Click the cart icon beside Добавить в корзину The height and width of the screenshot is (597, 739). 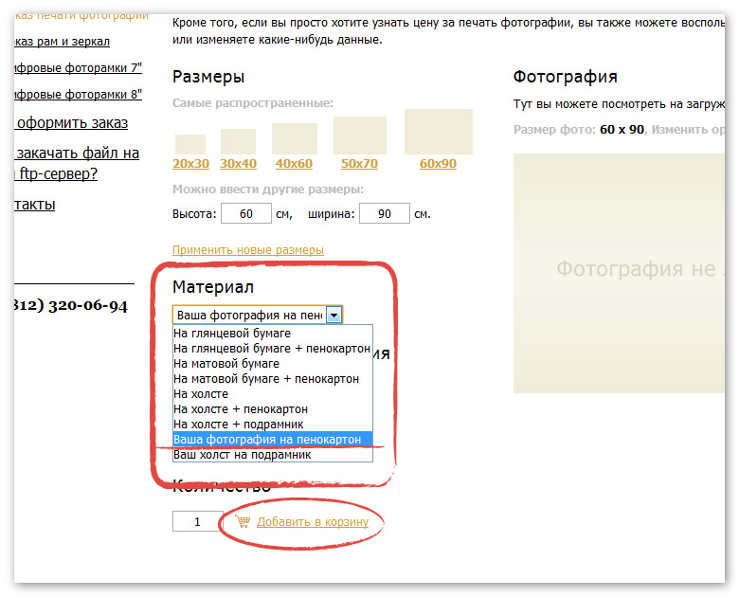[243, 521]
